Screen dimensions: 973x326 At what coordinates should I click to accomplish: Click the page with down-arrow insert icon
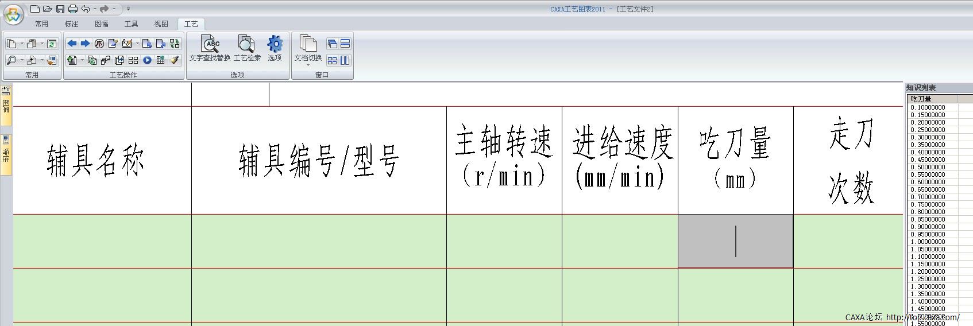pos(146,44)
